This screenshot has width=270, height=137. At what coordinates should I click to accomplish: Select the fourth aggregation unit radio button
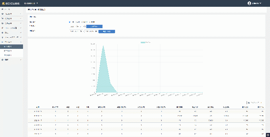(x=90, y=22)
